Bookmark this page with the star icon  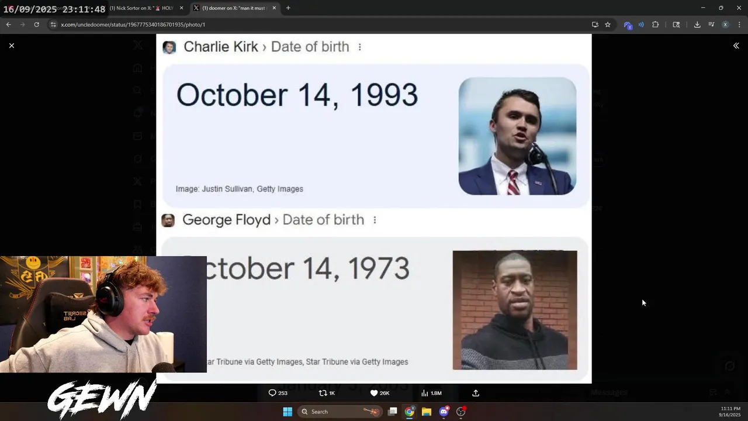point(608,25)
